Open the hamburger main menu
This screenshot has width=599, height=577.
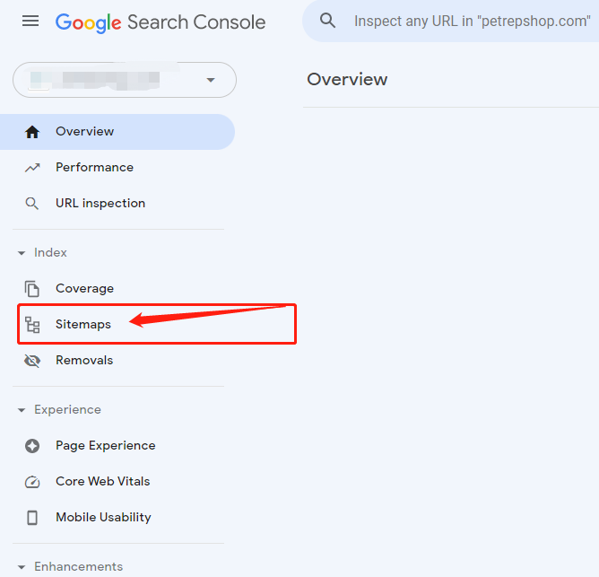[x=30, y=21]
